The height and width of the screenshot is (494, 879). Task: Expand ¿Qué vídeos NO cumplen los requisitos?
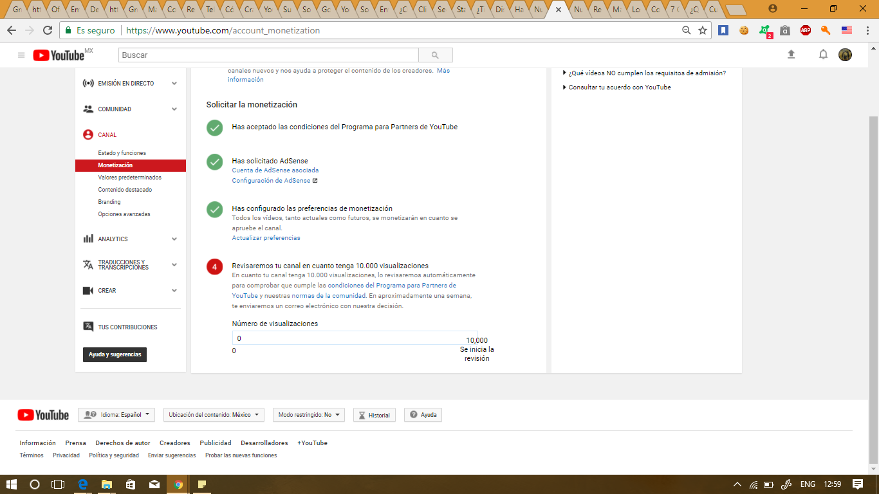644,73
